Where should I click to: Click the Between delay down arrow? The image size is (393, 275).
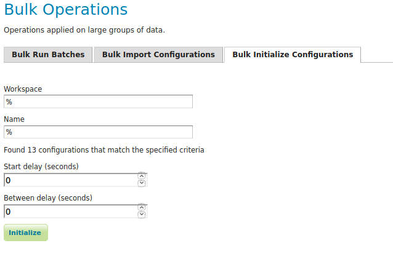(142, 214)
